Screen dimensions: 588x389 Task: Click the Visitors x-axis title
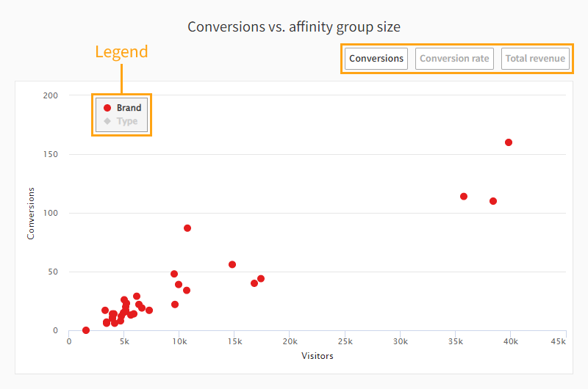(318, 356)
